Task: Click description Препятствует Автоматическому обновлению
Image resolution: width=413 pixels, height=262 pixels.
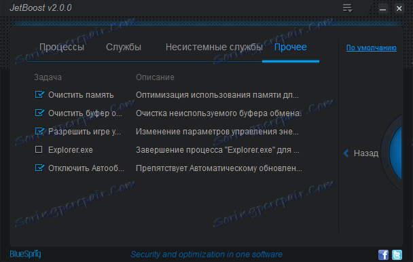Action: coord(219,168)
